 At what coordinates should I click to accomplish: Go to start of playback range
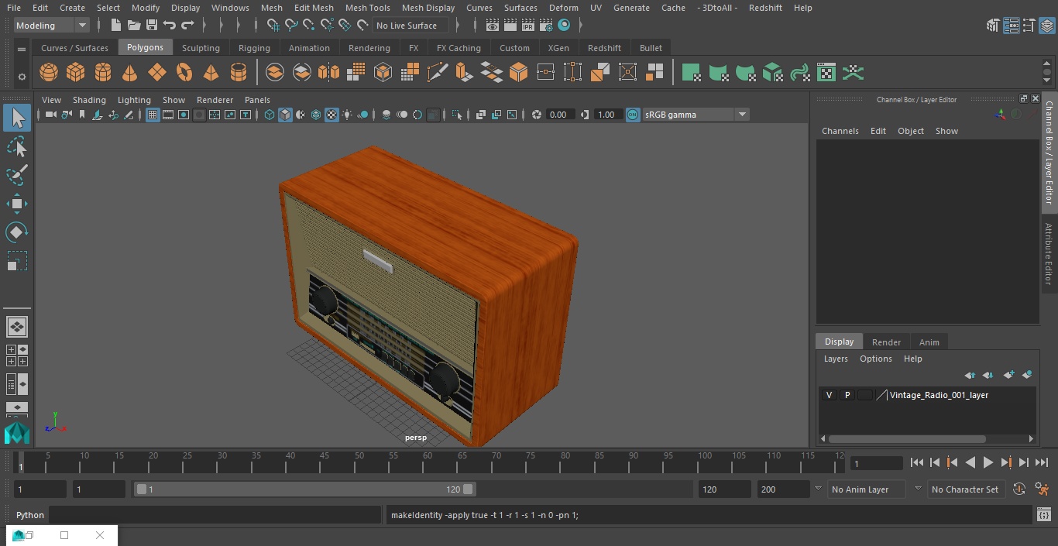click(917, 462)
